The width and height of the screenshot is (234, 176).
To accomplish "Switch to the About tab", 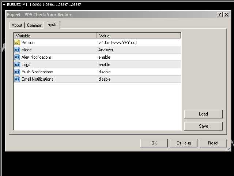I will pyautogui.click(x=17, y=25).
